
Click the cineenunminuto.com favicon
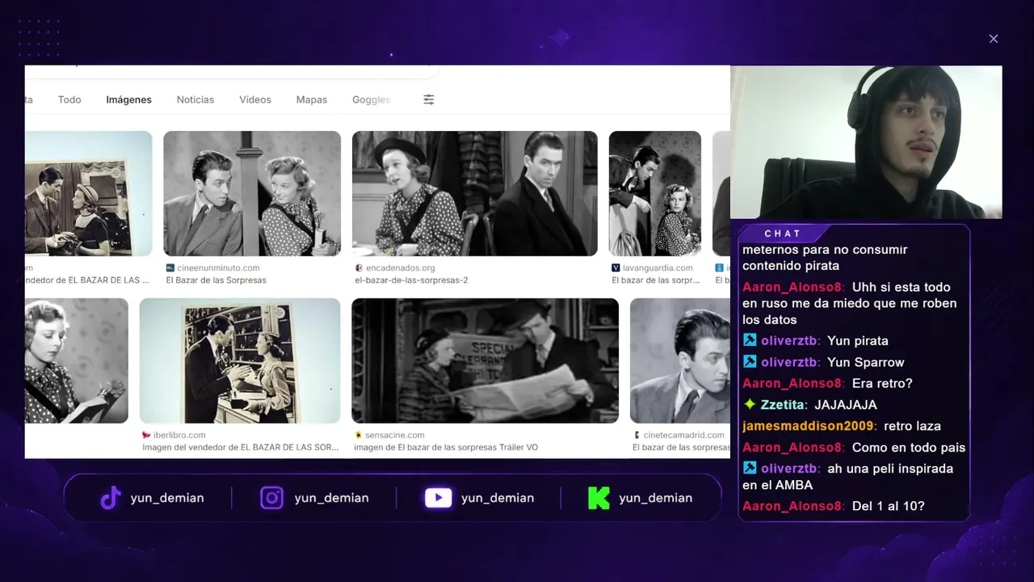click(x=170, y=268)
